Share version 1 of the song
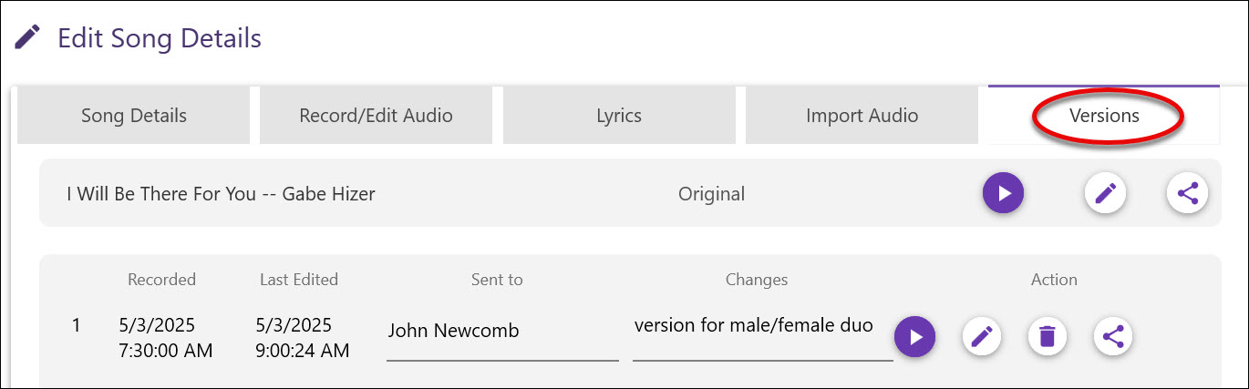The image size is (1249, 389). 1112,337
